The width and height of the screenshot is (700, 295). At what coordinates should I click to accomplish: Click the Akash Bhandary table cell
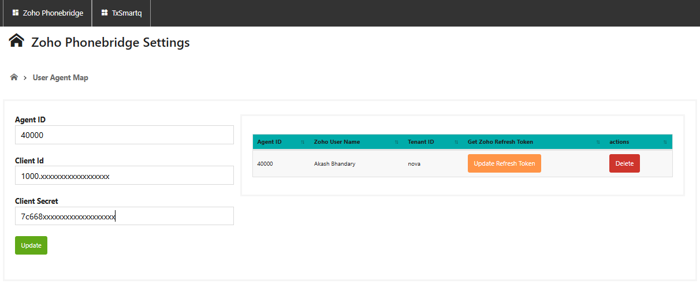(x=334, y=163)
